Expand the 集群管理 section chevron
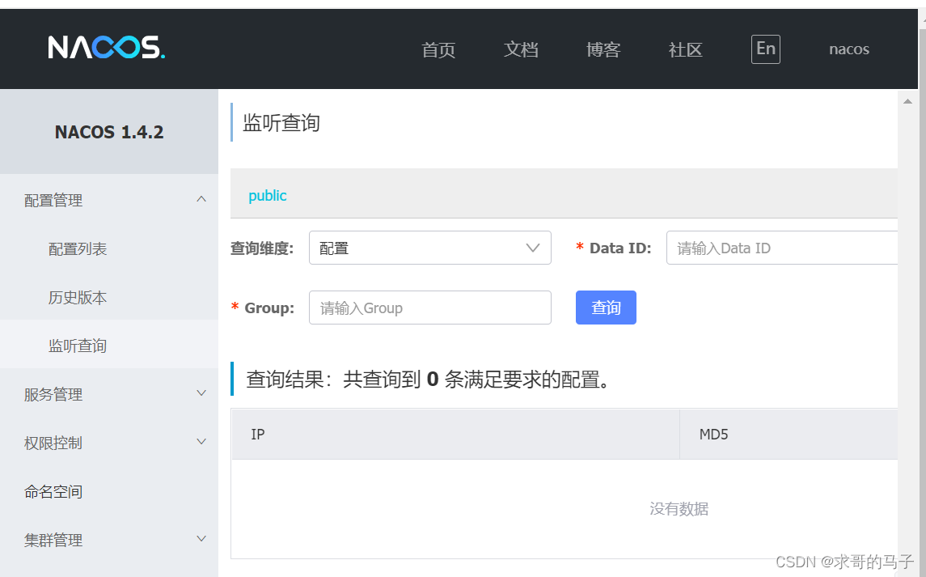926x577 pixels. (x=201, y=539)
